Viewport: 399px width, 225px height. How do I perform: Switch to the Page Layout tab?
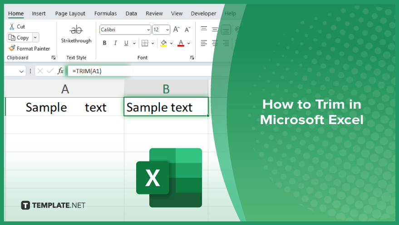pyautogui.click(x=70, y=14)
